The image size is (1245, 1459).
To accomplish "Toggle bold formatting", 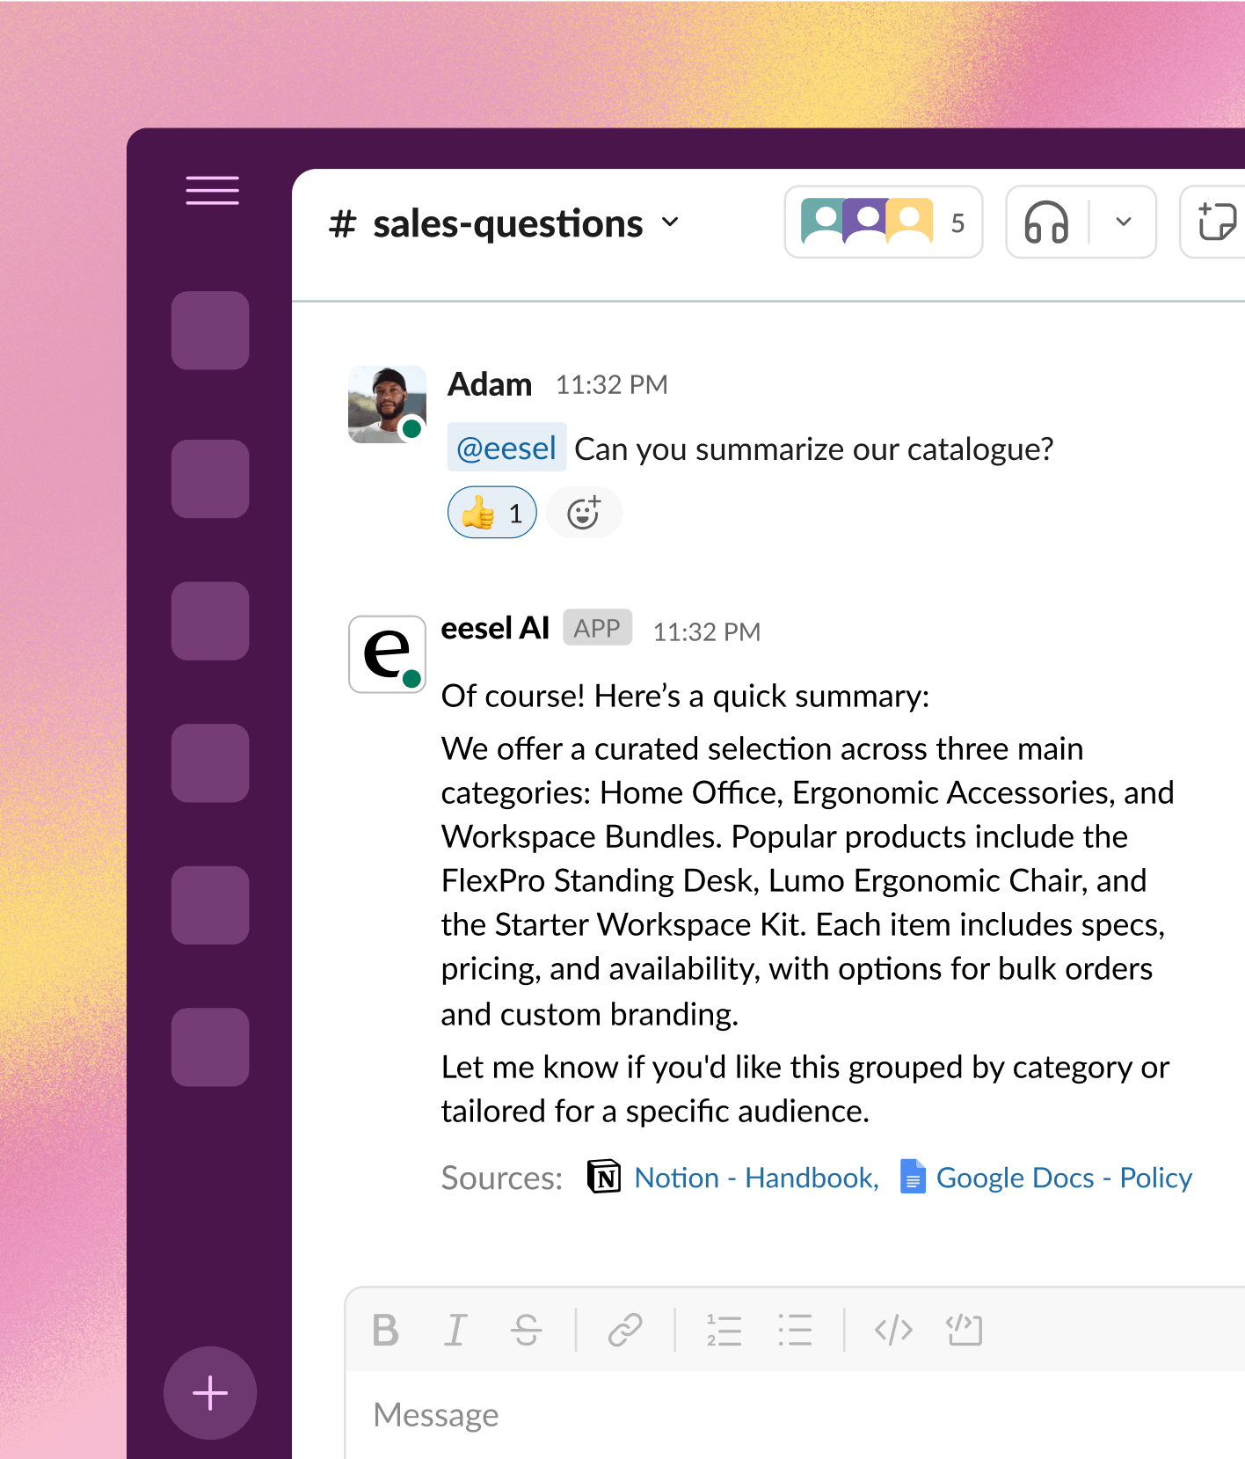I will pyautogui.click(x=385, y=1330).
